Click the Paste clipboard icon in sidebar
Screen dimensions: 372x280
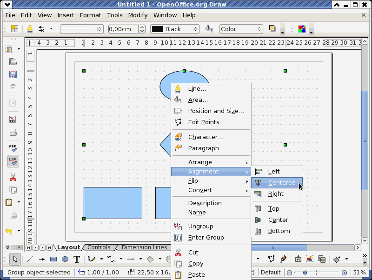(x=9, y=202)
